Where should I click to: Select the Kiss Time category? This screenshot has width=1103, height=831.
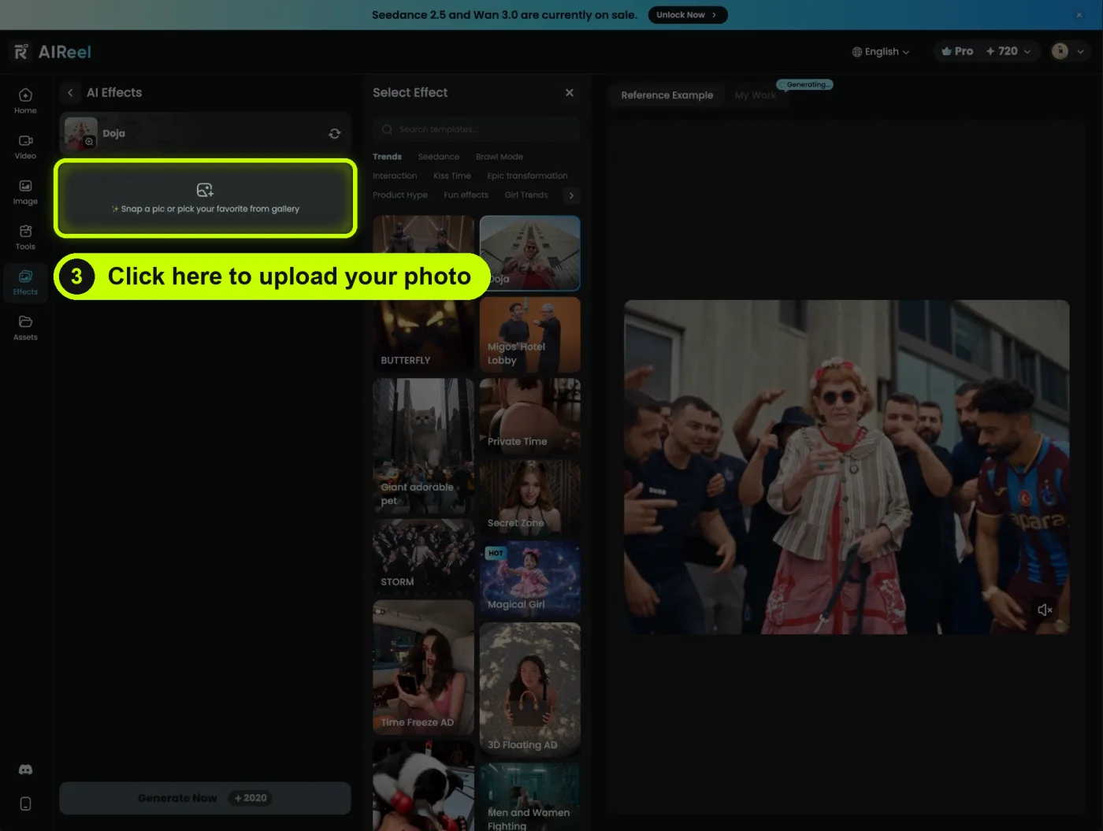pos(452,176)
